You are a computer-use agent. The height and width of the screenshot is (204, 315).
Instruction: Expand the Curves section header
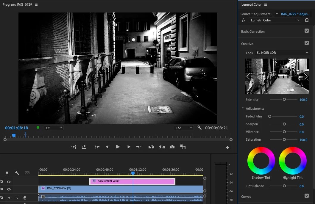pos(246,197)
